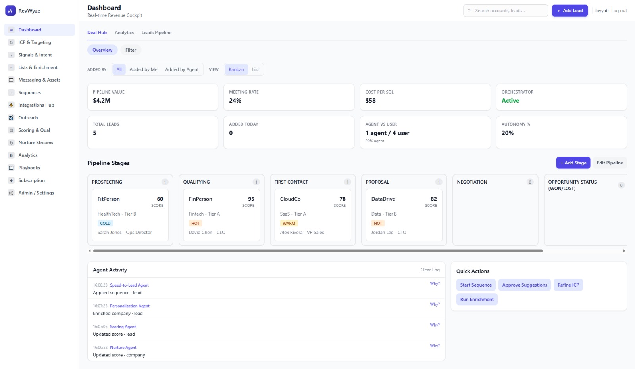
Task: Open ICP & Targeting via sidebar icon
Action: [11, 42]
